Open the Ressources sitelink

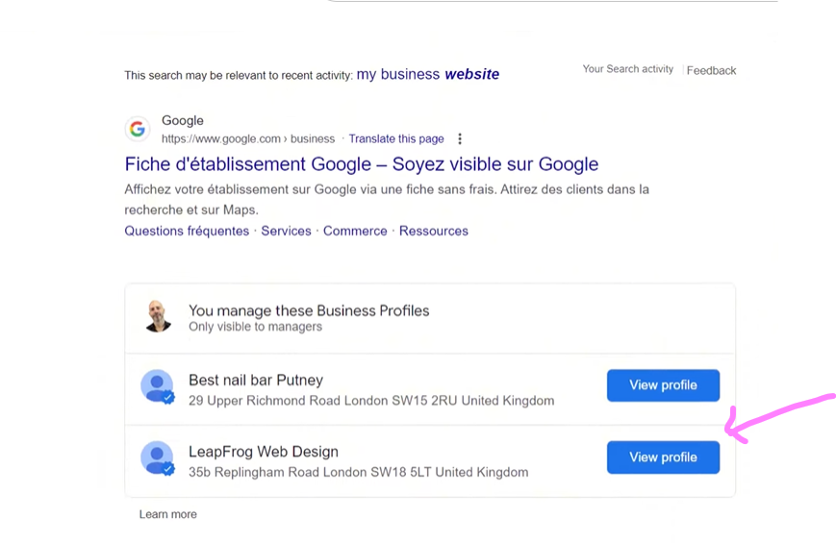[434, 231]
